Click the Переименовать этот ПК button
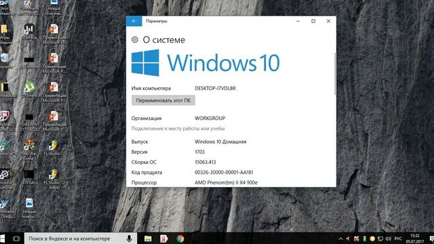434x244 pixels. (163, 100)
